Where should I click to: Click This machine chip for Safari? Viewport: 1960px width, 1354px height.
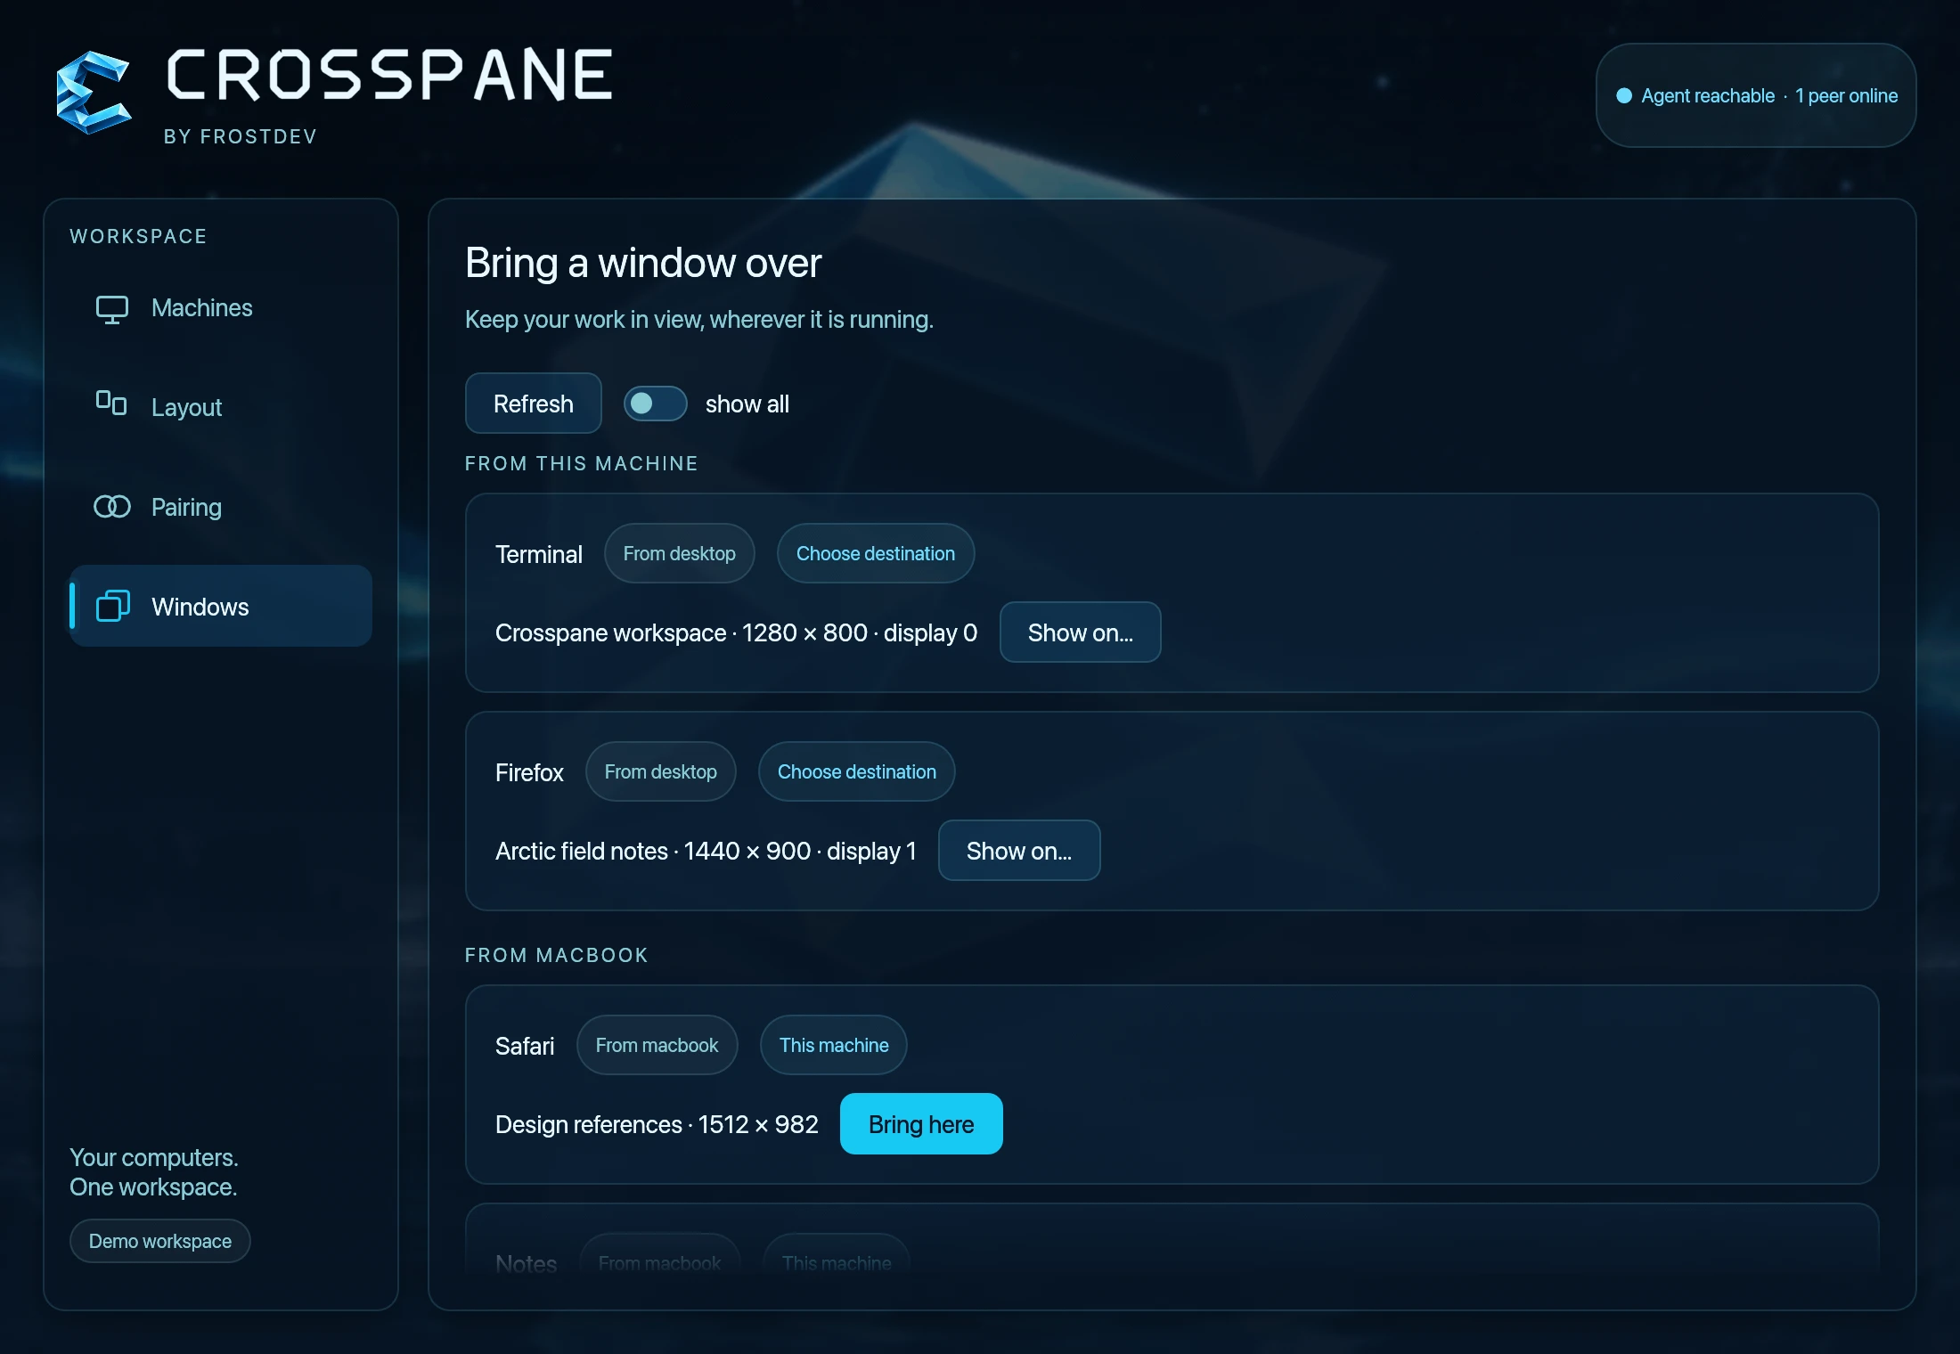click(834, 1045)
